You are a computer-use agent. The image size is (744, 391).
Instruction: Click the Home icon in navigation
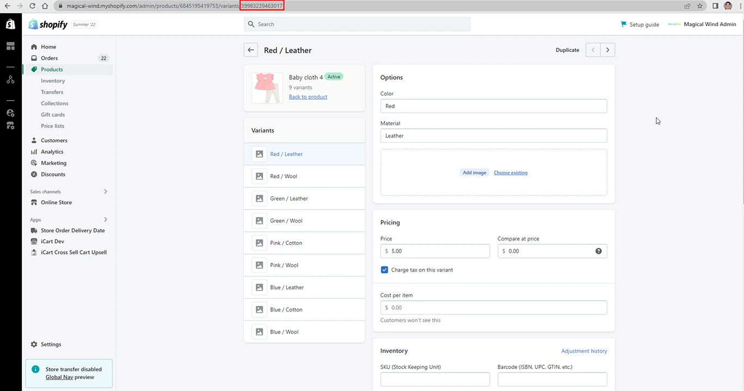pyautogui.click(x=34, y=47)
